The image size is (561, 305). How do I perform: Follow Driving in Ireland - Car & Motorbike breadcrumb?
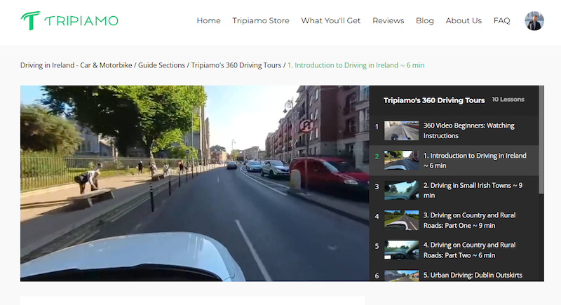[76, 65]
